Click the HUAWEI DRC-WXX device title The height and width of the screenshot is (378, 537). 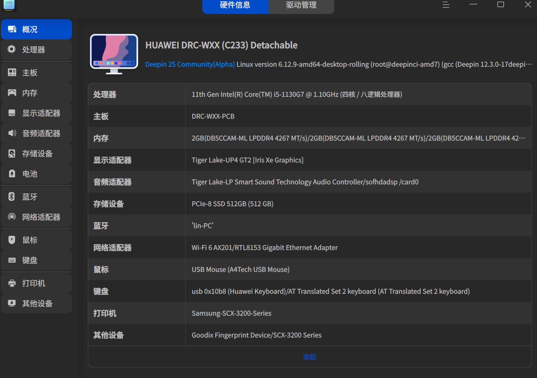click(x=221, y=45)
